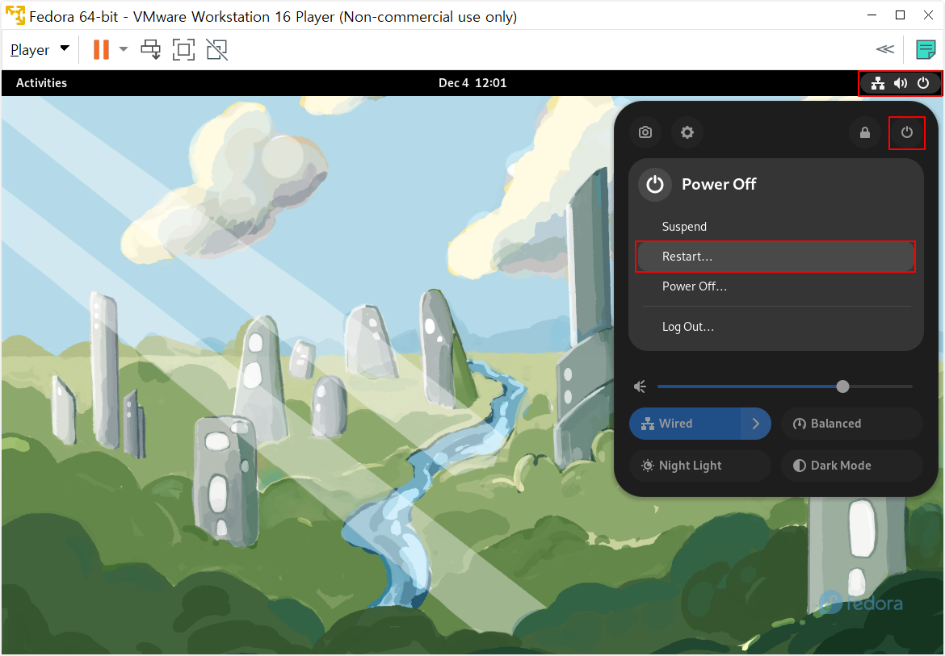Open the Dec 4 12:01 clock menu

tap(472, 83)
